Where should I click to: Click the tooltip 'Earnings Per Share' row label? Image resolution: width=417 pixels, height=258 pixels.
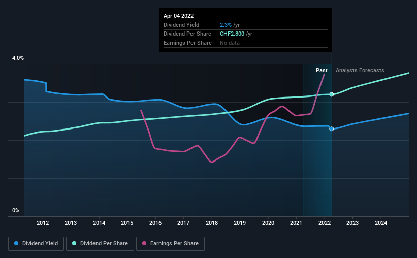(x=187, y=43)
